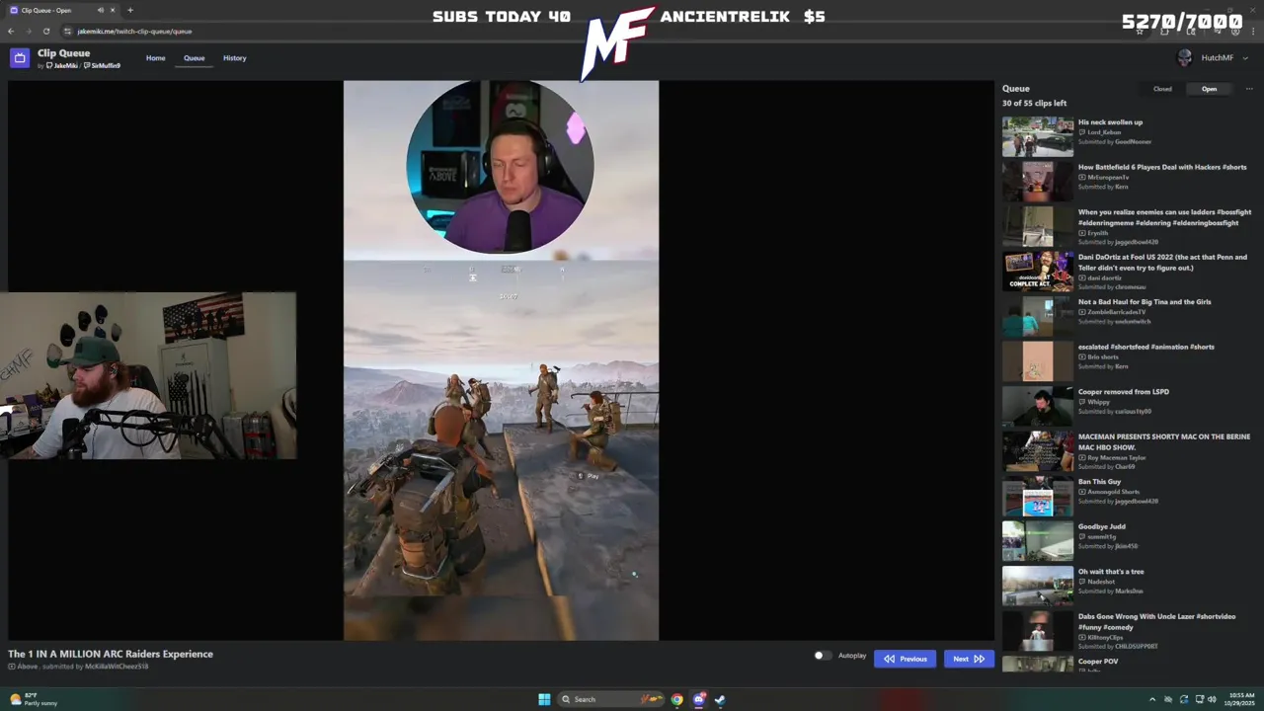Open the clock and date panel
Viewport: 1264px width, 711px height.
[x=1241, y=699]
